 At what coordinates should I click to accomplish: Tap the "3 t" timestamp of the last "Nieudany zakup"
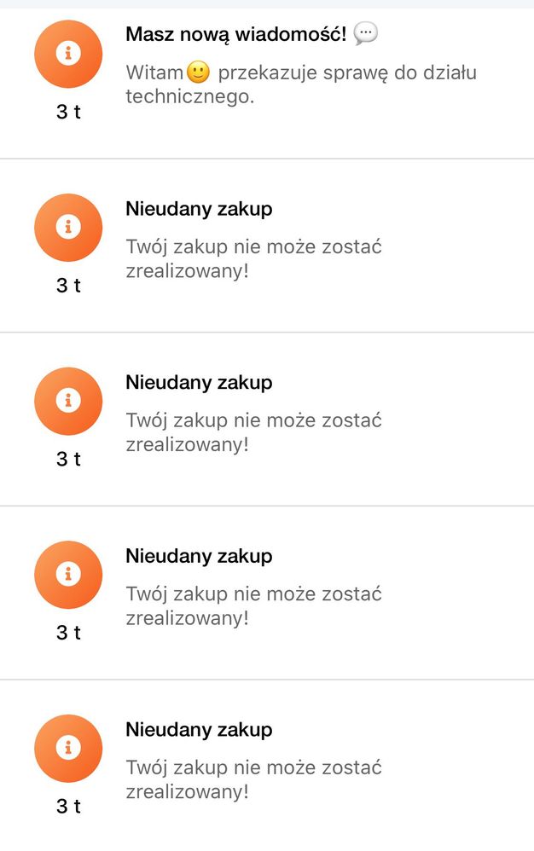pos(68,806)
